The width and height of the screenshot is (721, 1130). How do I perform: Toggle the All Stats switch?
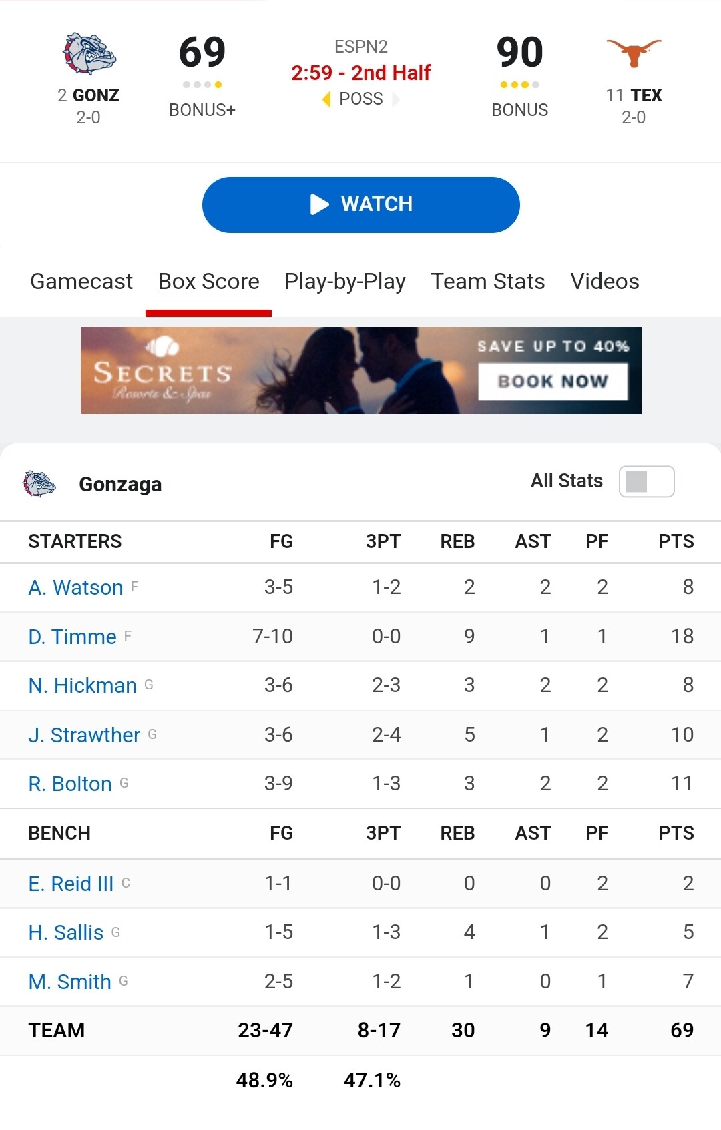646,481
